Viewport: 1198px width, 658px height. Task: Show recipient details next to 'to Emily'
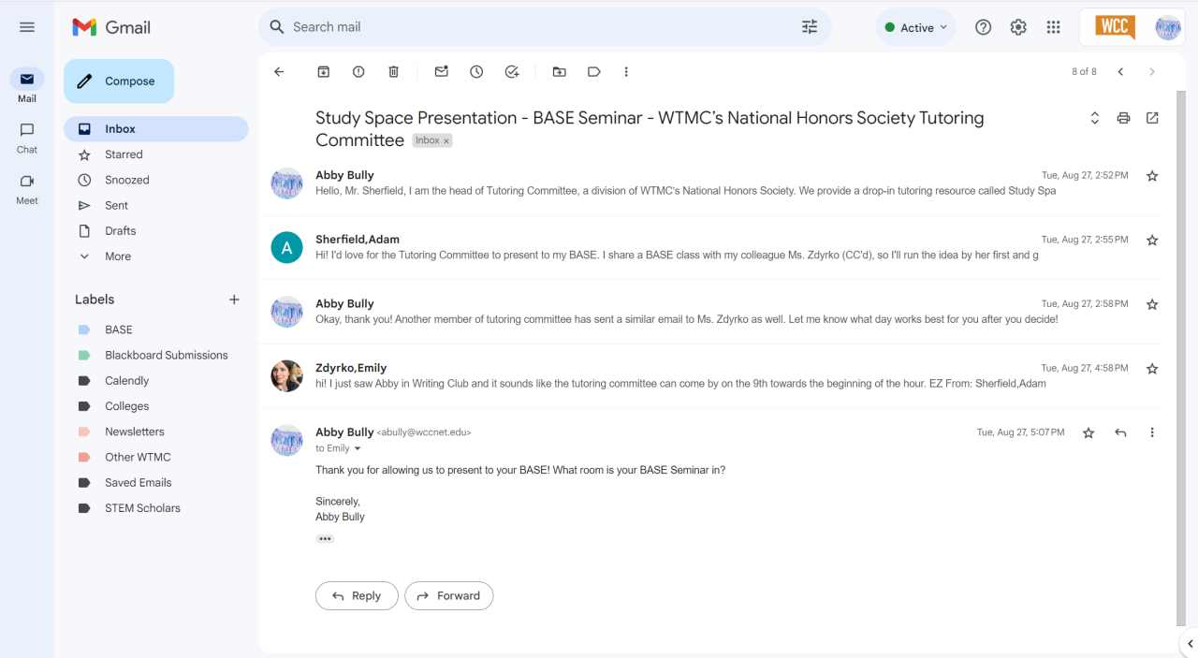coord(358,449)
